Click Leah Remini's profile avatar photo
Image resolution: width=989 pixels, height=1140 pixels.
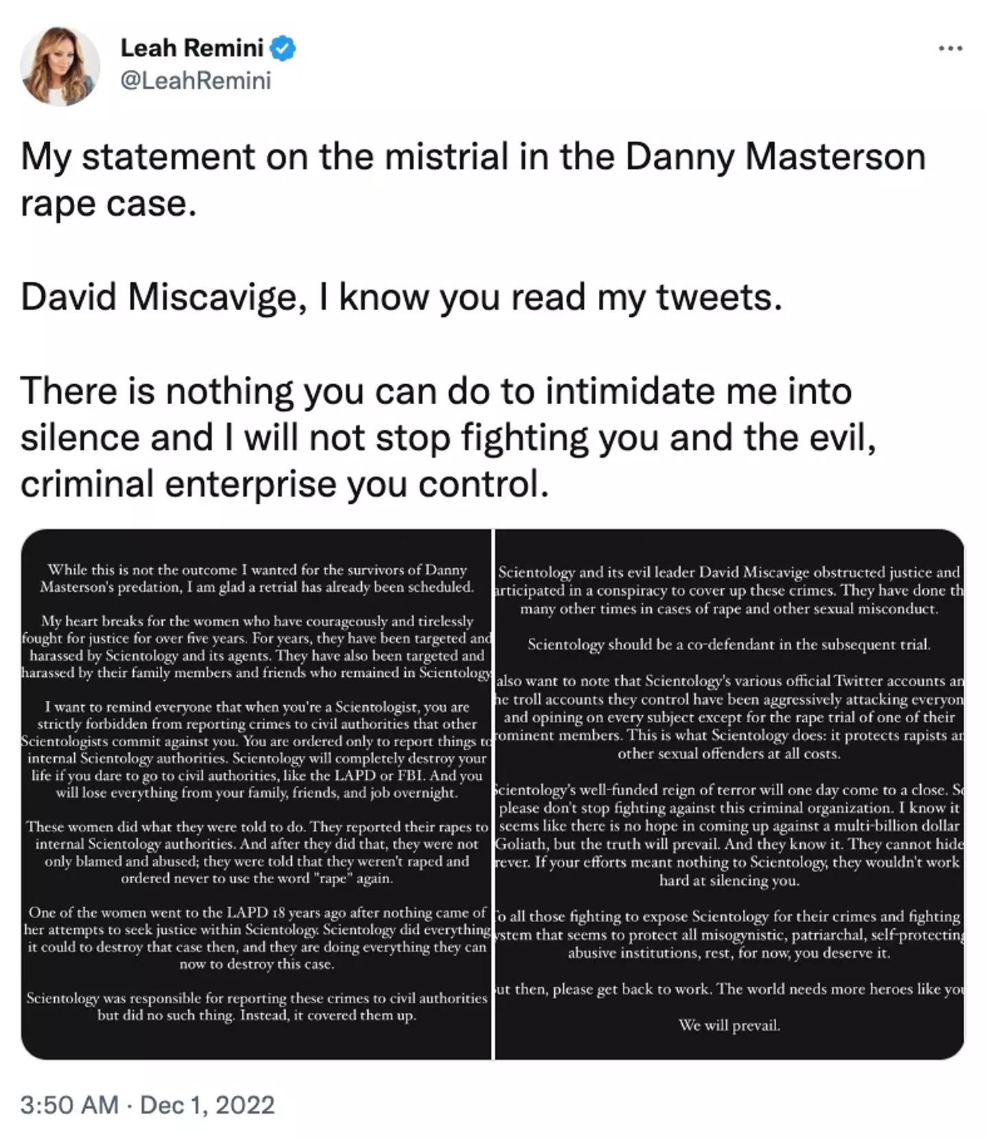point(60,66)
